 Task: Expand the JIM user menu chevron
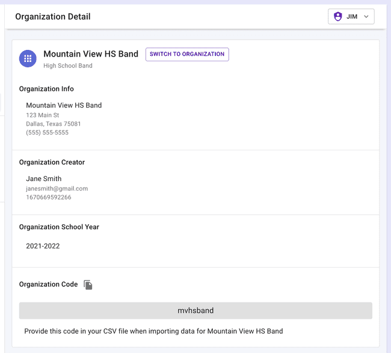(366, 17)
